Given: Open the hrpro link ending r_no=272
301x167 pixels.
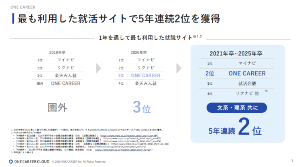Looking at the screenshot, I should pos(117,147).
